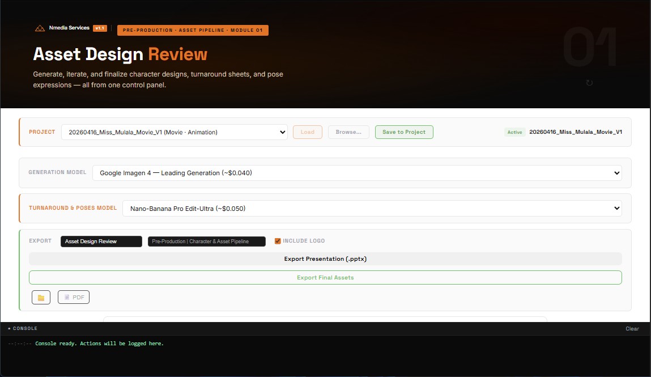This screenshot has width=651, height=377.
Task: Expand the Generation Model dropdown
Action: point(357,173)
